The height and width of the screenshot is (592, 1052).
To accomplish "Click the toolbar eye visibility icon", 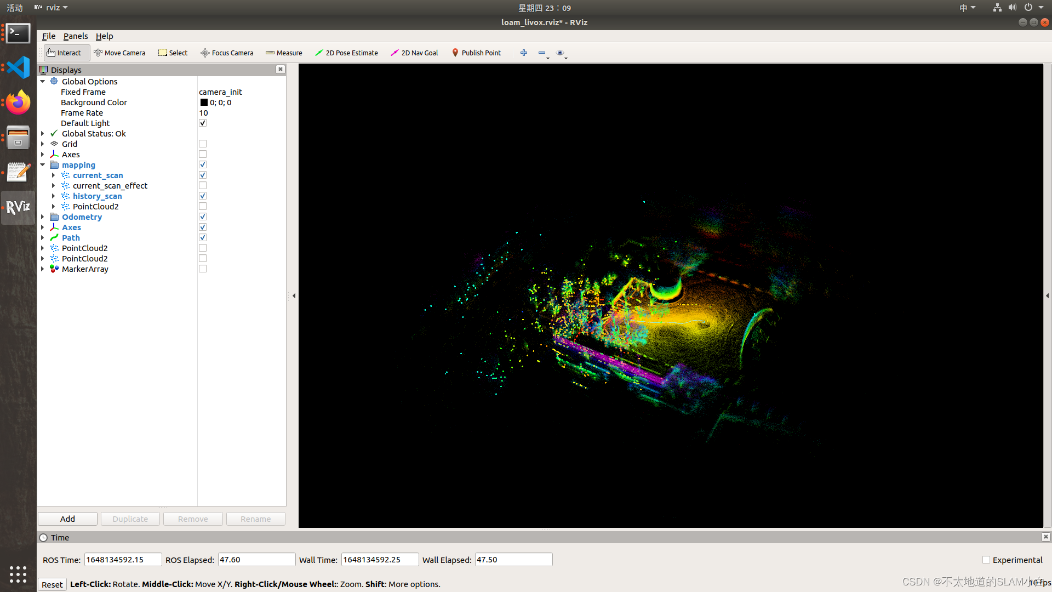I will (559, 53).
